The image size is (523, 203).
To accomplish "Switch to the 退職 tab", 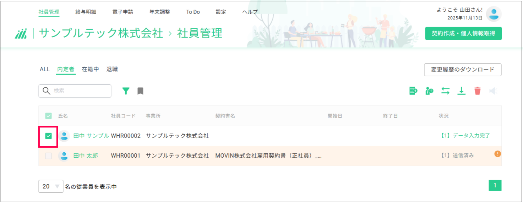I will click(112, 69).
